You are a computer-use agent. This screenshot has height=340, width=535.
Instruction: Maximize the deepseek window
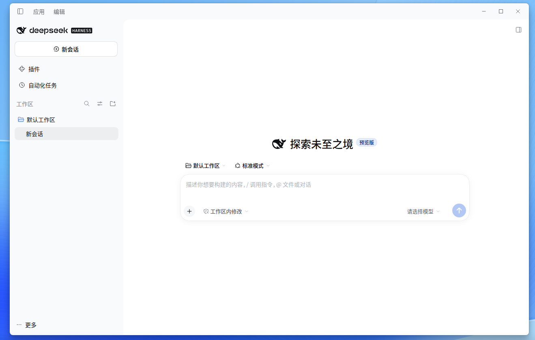(501, 11)
